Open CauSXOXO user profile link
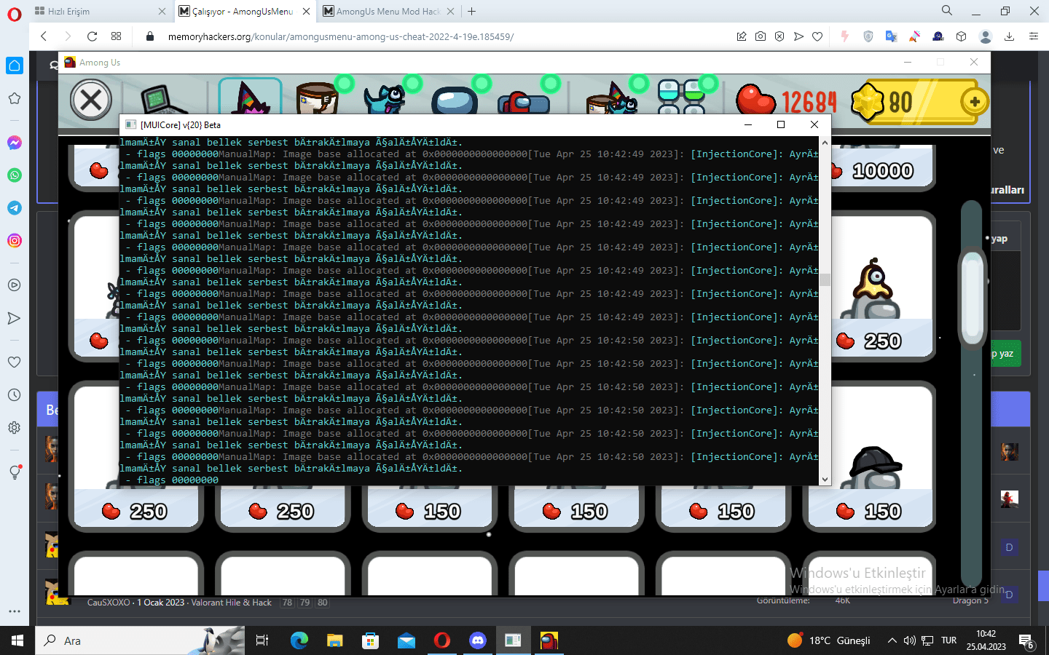The image size is (1049, 655). click(x=109, y=603)
